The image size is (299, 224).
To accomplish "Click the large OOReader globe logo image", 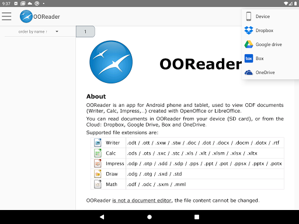I will [111, 62].
